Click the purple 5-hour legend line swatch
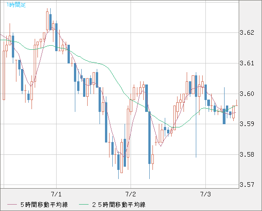 (x=12, y=205)
